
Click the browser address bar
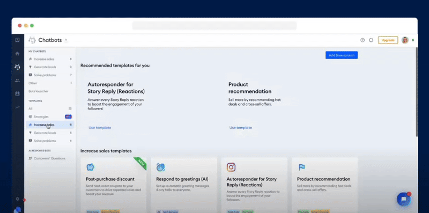[214, 25]
